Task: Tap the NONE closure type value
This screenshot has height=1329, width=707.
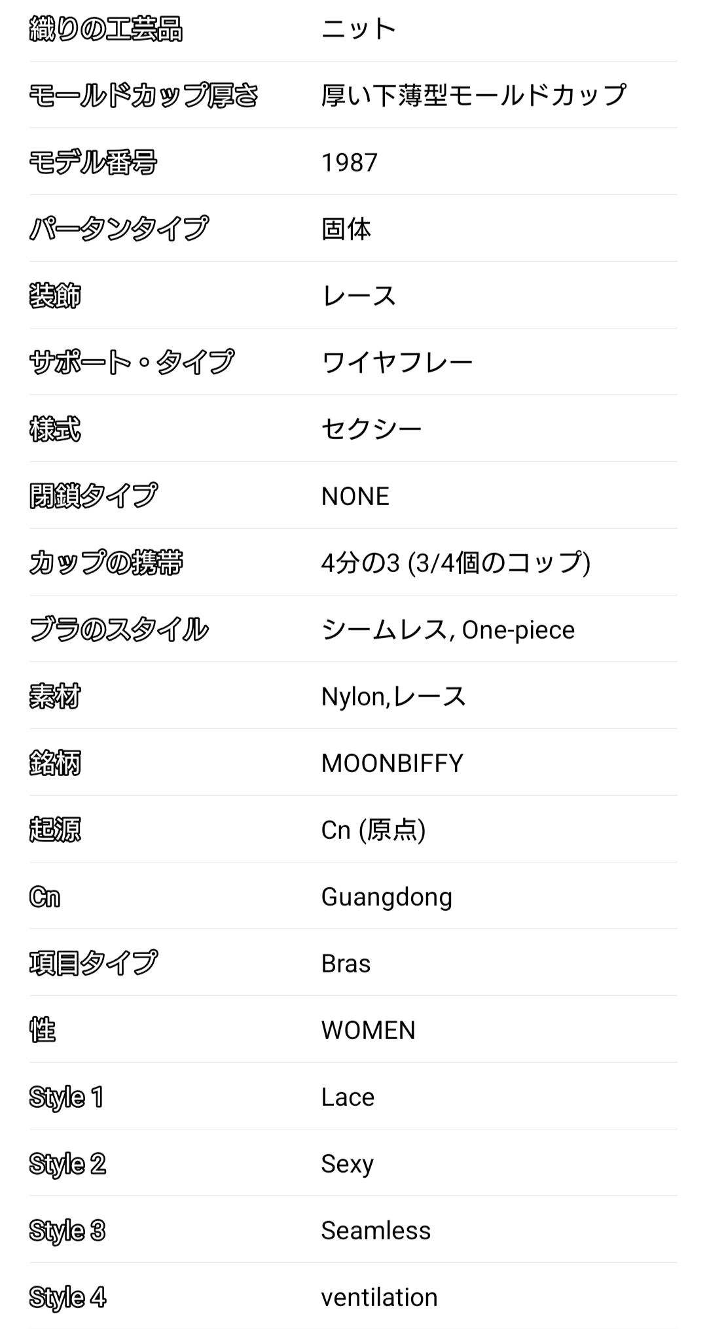Action: [x=355, y=496]
